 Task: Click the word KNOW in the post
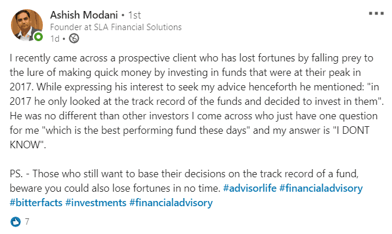point(25,145)
